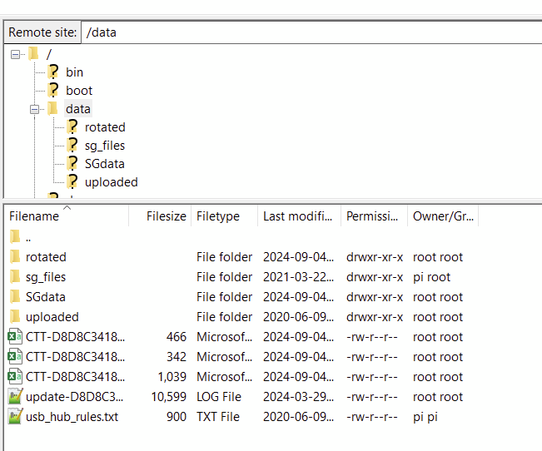The image size is (542, 451).
Task: Click the boot folder unknown-state icon
Action: (54, 91)
